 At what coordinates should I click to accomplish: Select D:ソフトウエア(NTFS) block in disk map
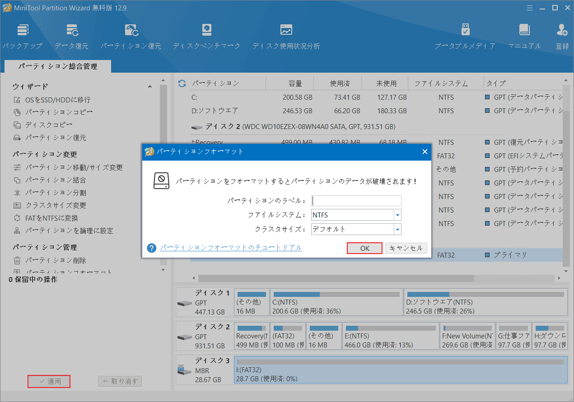pos(485,302)
